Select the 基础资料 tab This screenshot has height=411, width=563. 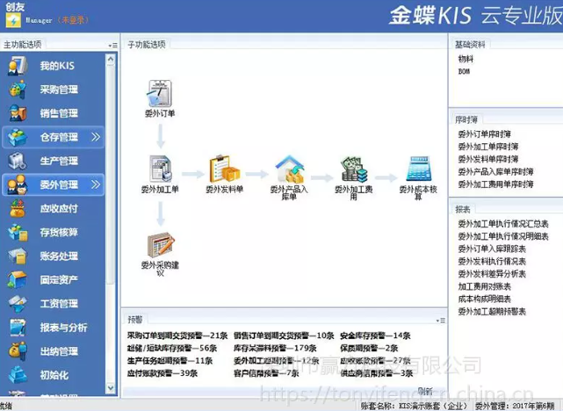coord(470,45)
